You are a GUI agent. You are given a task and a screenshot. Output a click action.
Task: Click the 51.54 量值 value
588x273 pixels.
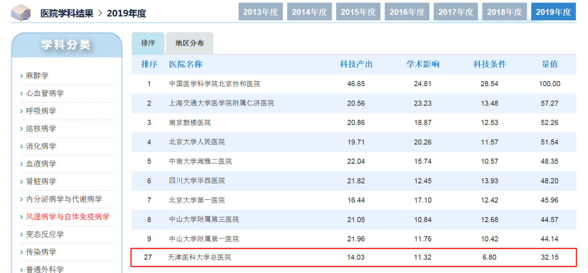[x=550, y=142]
